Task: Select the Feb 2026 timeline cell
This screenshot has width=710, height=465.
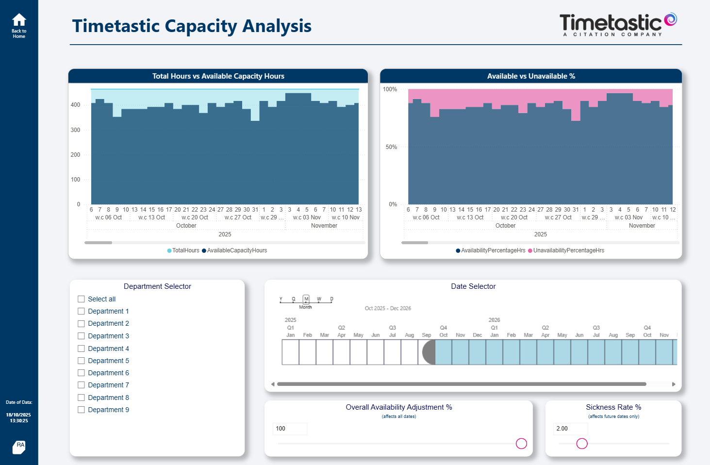Action: pos(511,352)
